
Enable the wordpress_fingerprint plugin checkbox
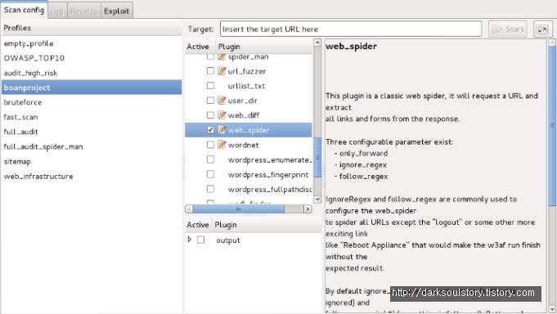(x=210, y=174)
